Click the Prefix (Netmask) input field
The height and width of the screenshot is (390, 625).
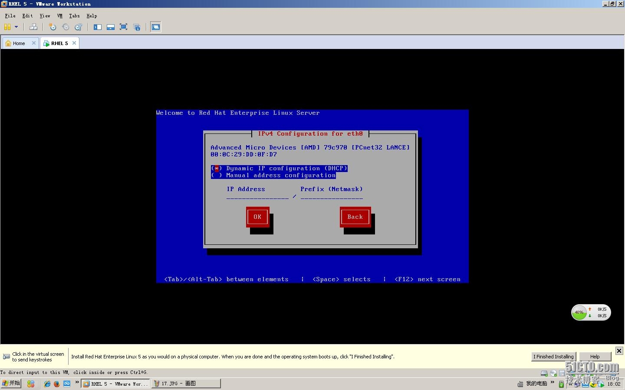[332, 196]
